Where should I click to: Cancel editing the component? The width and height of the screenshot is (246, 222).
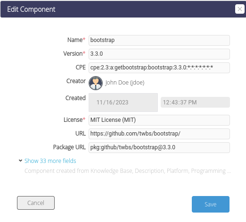(36, 203)
